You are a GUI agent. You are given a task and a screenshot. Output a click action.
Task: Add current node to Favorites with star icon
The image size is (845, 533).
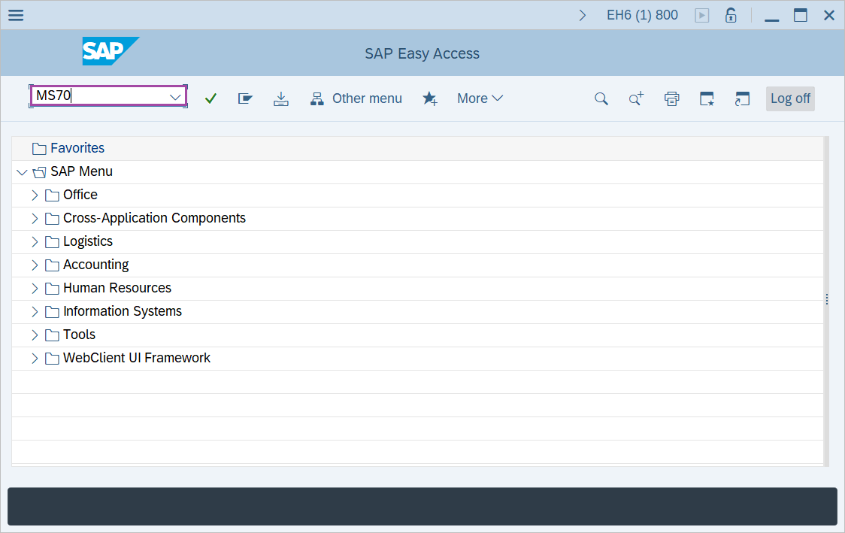(x=430, y=98)
